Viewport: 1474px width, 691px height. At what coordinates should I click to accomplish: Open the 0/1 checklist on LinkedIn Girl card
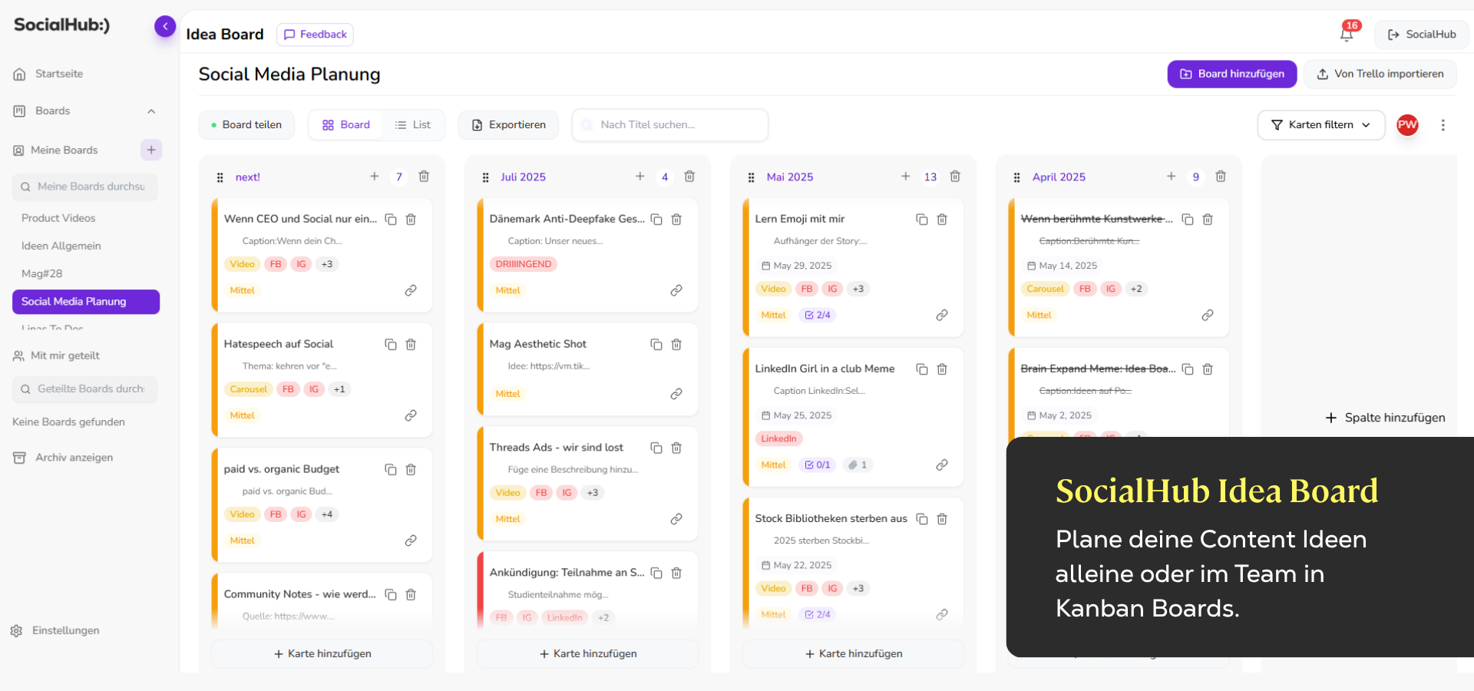point(818,465)
